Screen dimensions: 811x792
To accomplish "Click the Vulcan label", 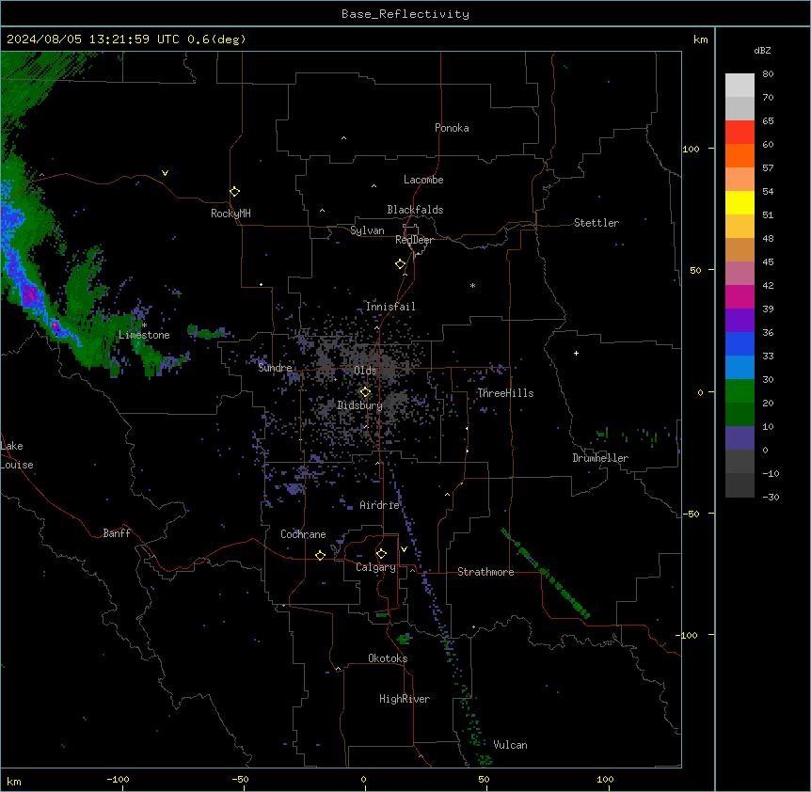I will [511, 745].
